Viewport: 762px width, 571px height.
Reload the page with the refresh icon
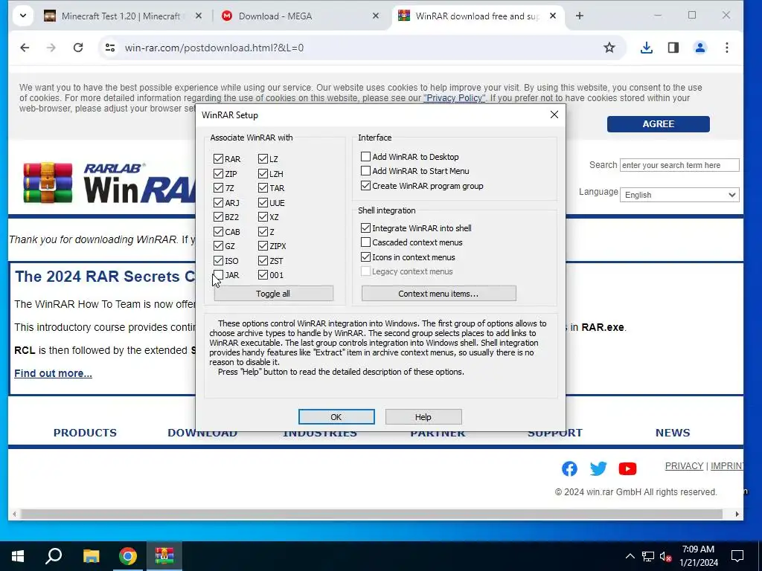77,48
